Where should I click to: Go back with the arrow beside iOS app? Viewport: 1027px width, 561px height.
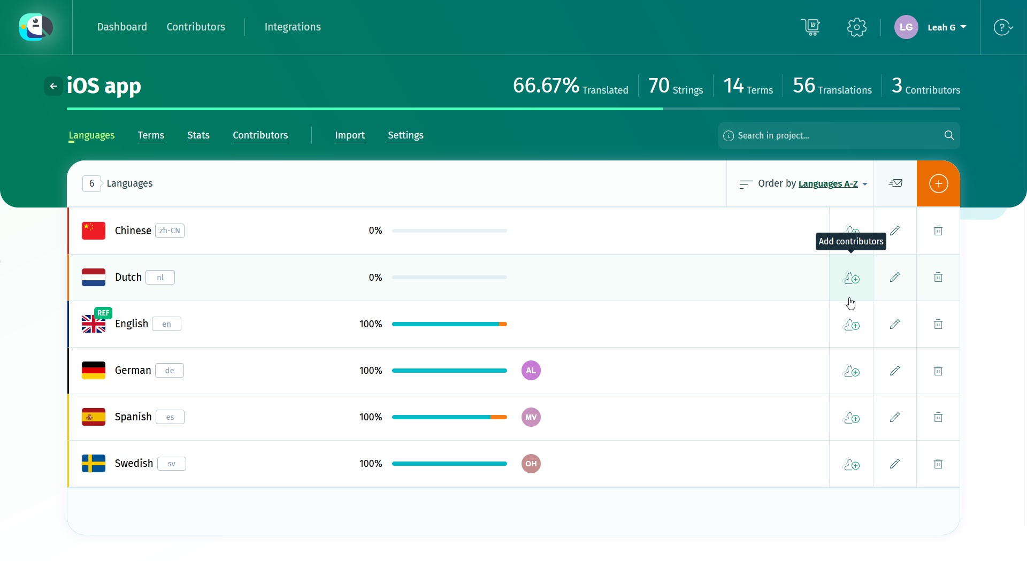53,86
